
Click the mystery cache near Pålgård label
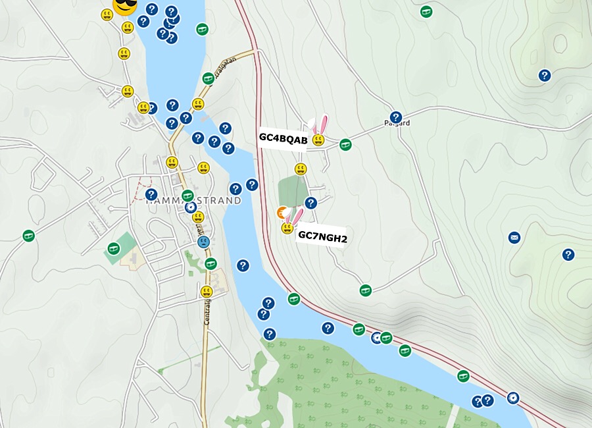pos(395,117)
